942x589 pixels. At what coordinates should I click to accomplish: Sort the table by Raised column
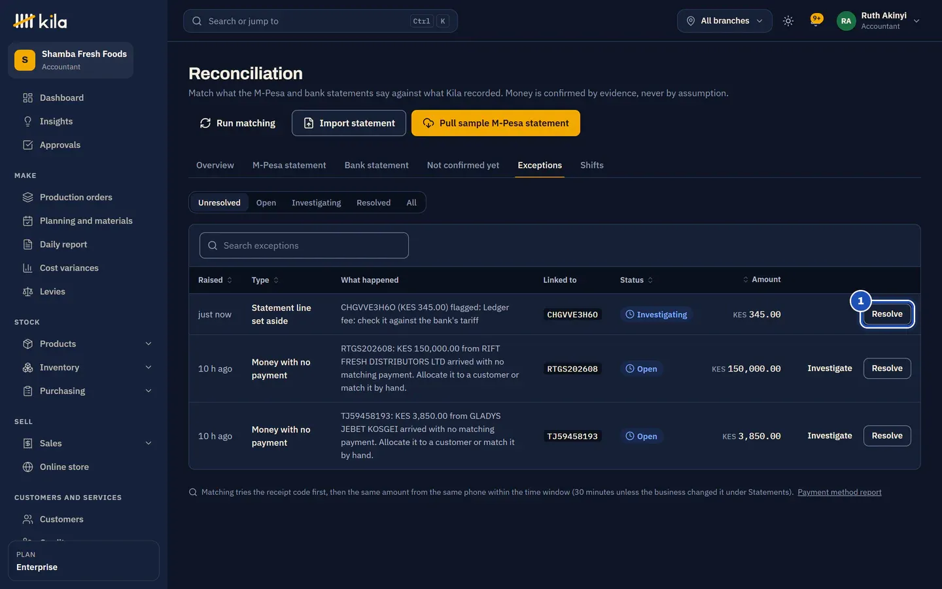(x=215, y=280)
